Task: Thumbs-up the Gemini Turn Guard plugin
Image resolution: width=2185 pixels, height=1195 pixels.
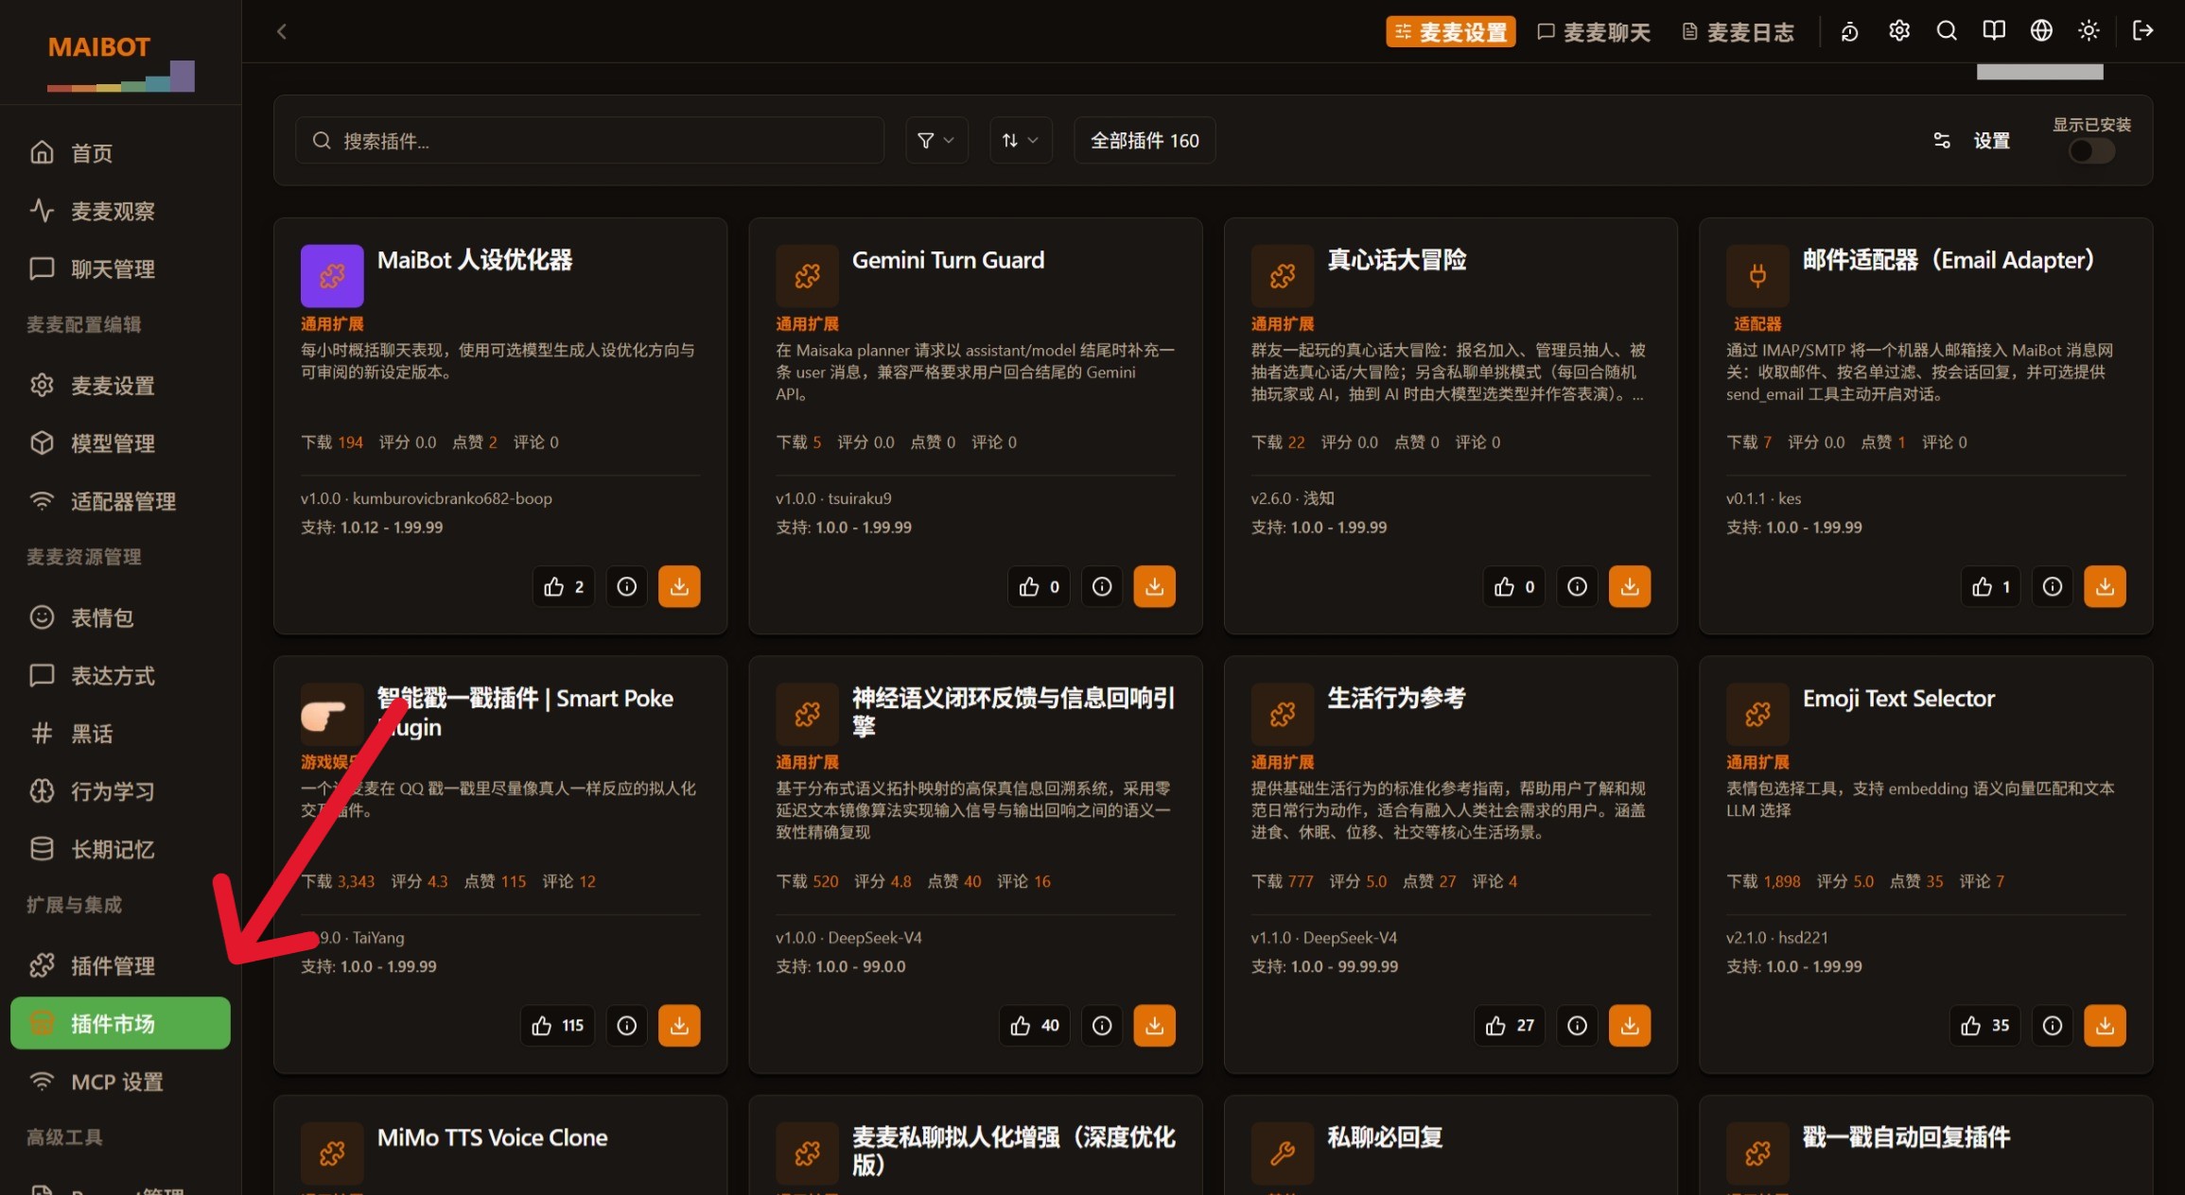Action: [x=1039, y=586]
